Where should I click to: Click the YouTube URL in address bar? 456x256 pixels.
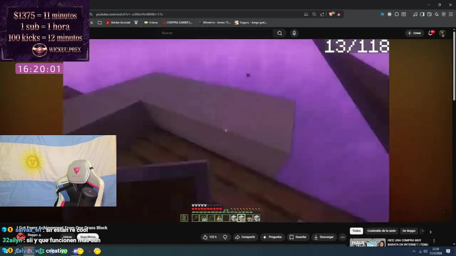[x=129, y=14]
